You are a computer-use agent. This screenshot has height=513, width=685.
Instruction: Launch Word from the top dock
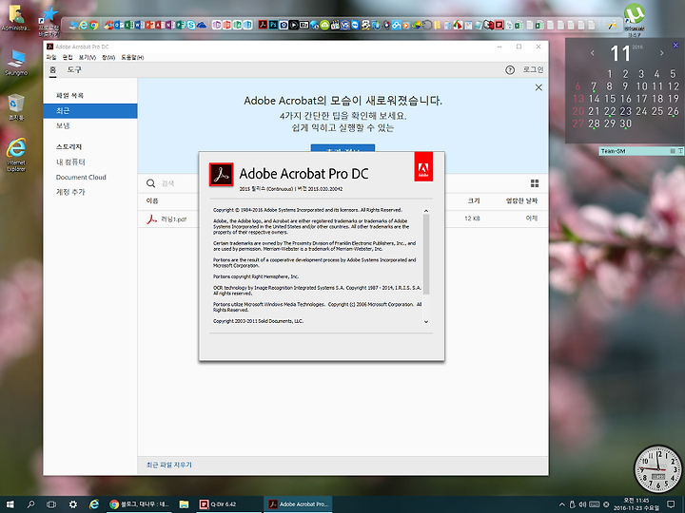point(138,26)
